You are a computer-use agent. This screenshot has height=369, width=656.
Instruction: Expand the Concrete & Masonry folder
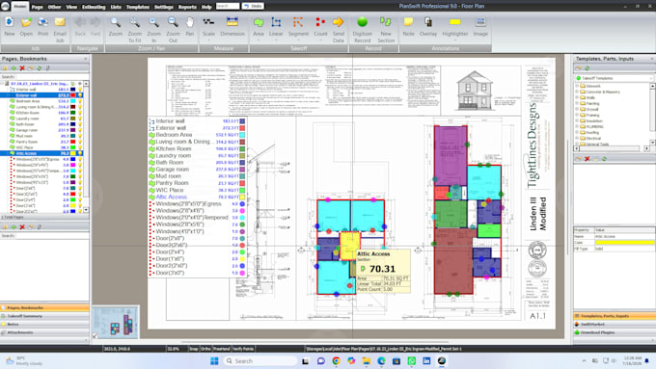pyautogui.click(x=577, y=92)
